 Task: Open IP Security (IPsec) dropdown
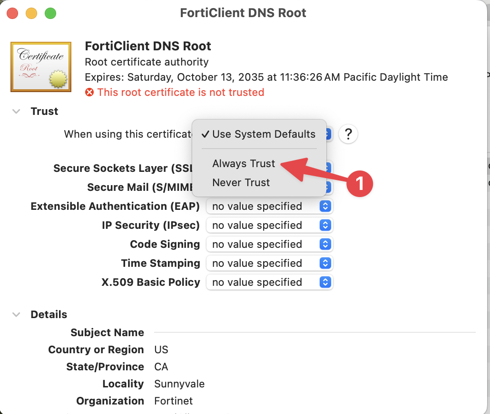(269, 225)
